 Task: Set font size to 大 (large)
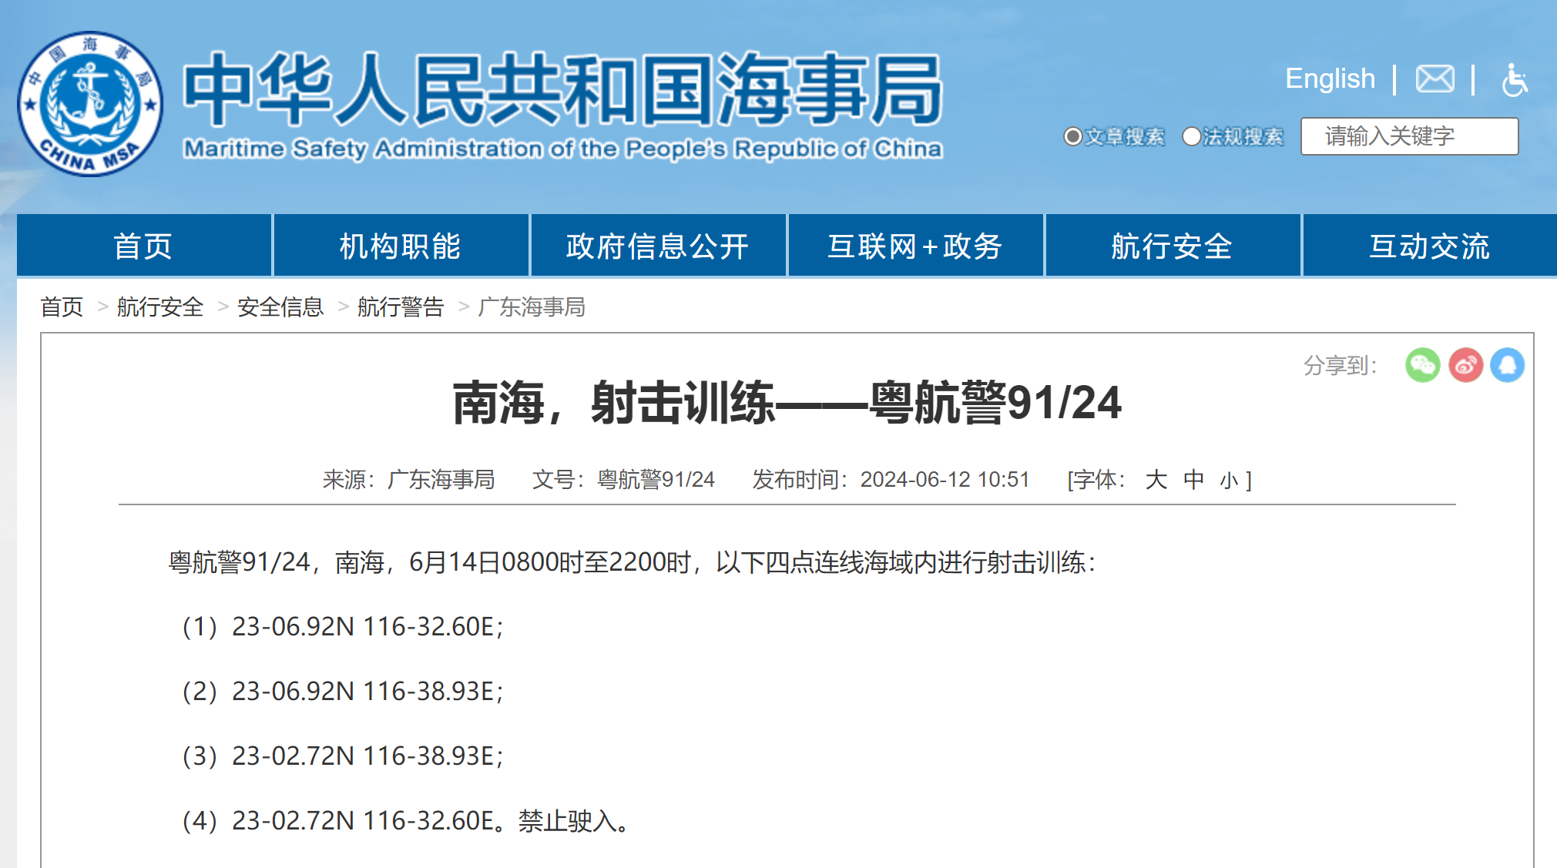click(x=1156, y=480)
